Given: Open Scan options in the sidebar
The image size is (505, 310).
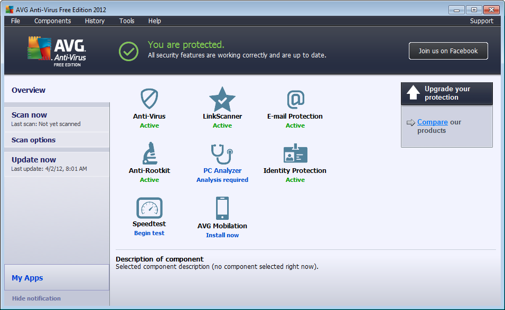Looking at the screenshot, I should click(33, 140).
